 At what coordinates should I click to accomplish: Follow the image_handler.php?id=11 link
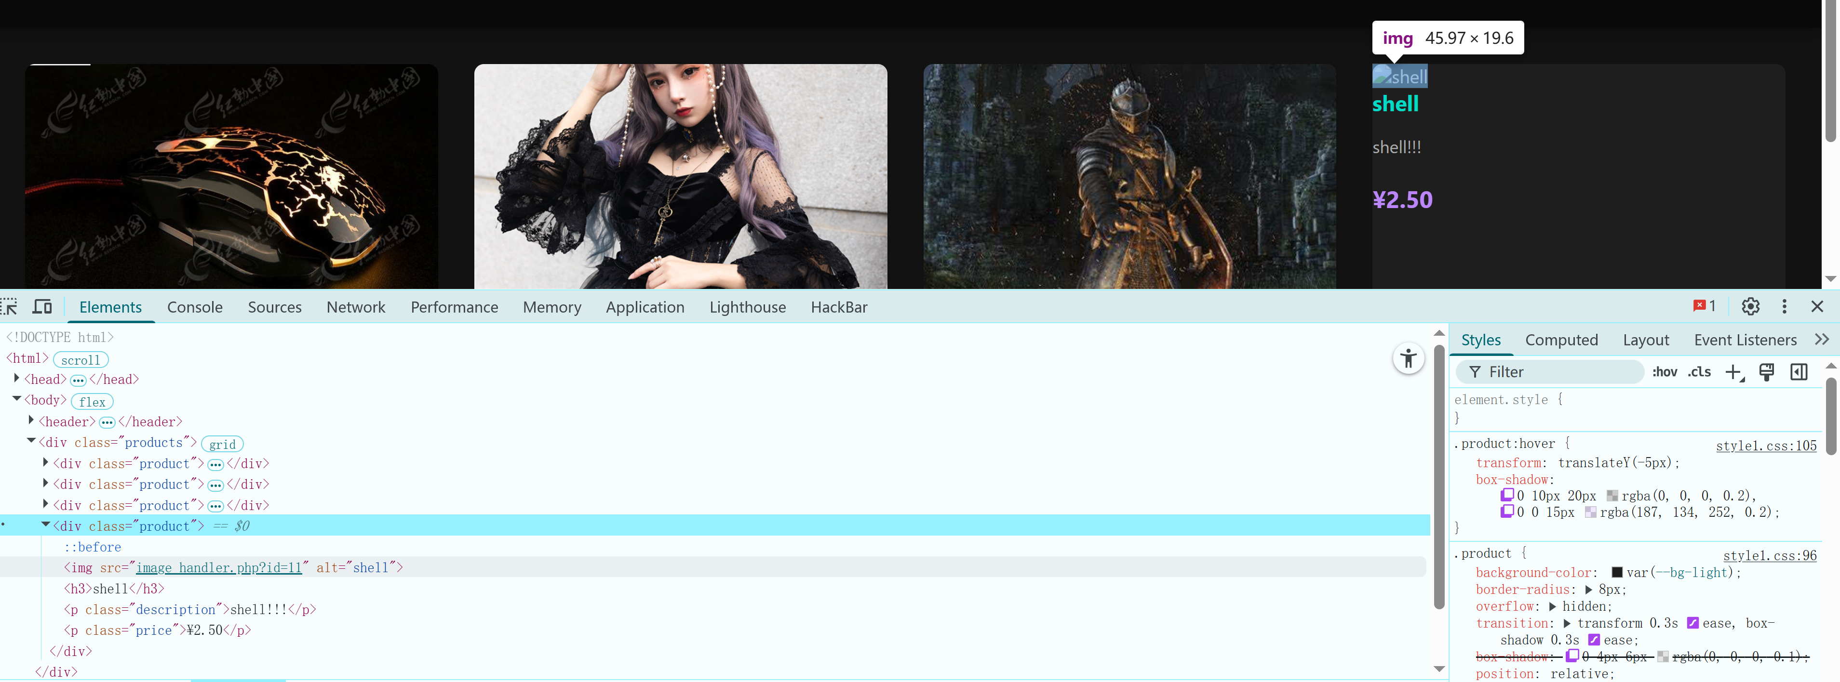(x=219, y=568)
